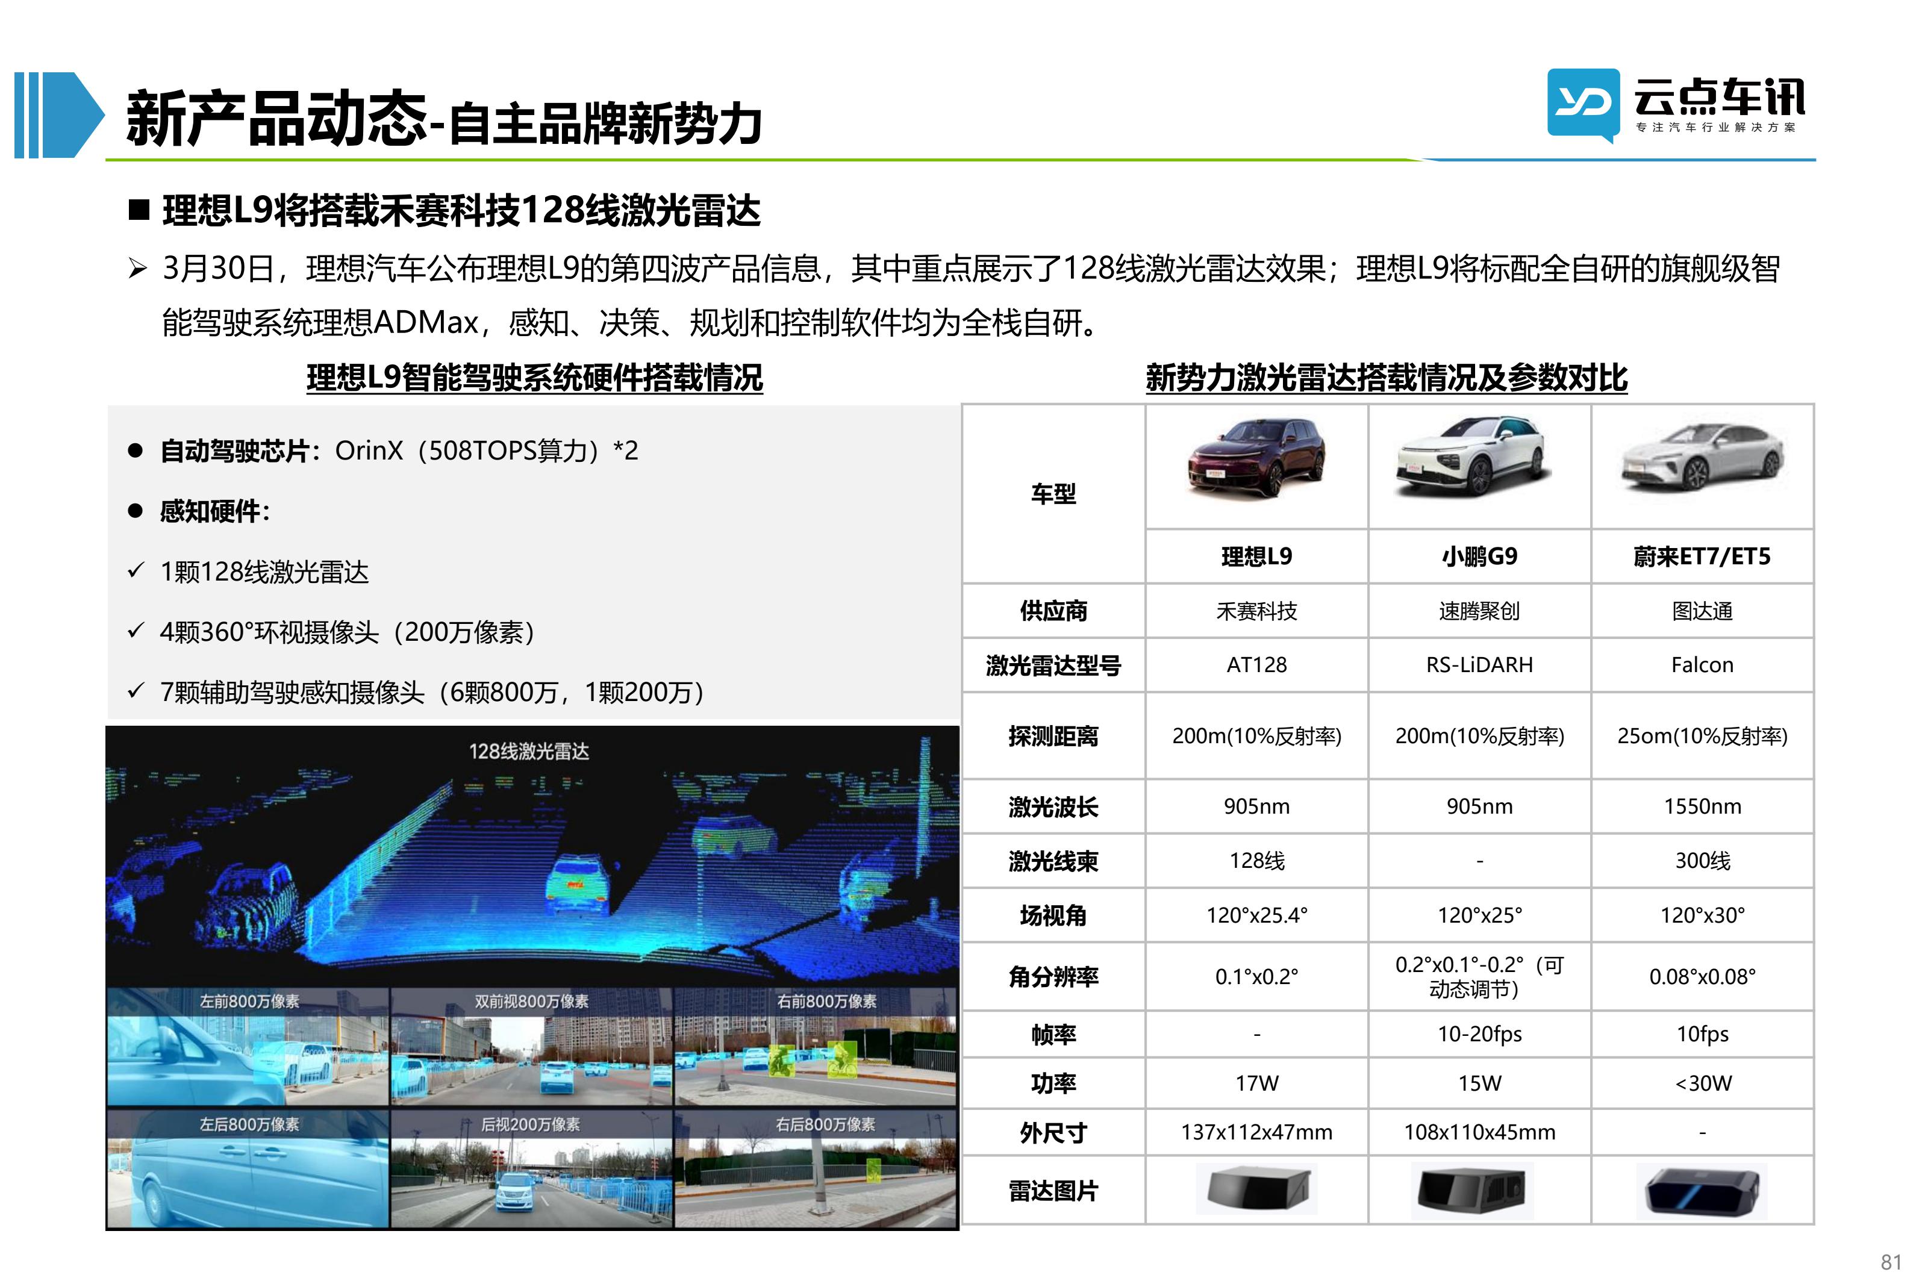Select the 禾赛科技 supplier cell
Screen dimensions: 1922x1281
pyautogui.click(x=1256, y=610)
